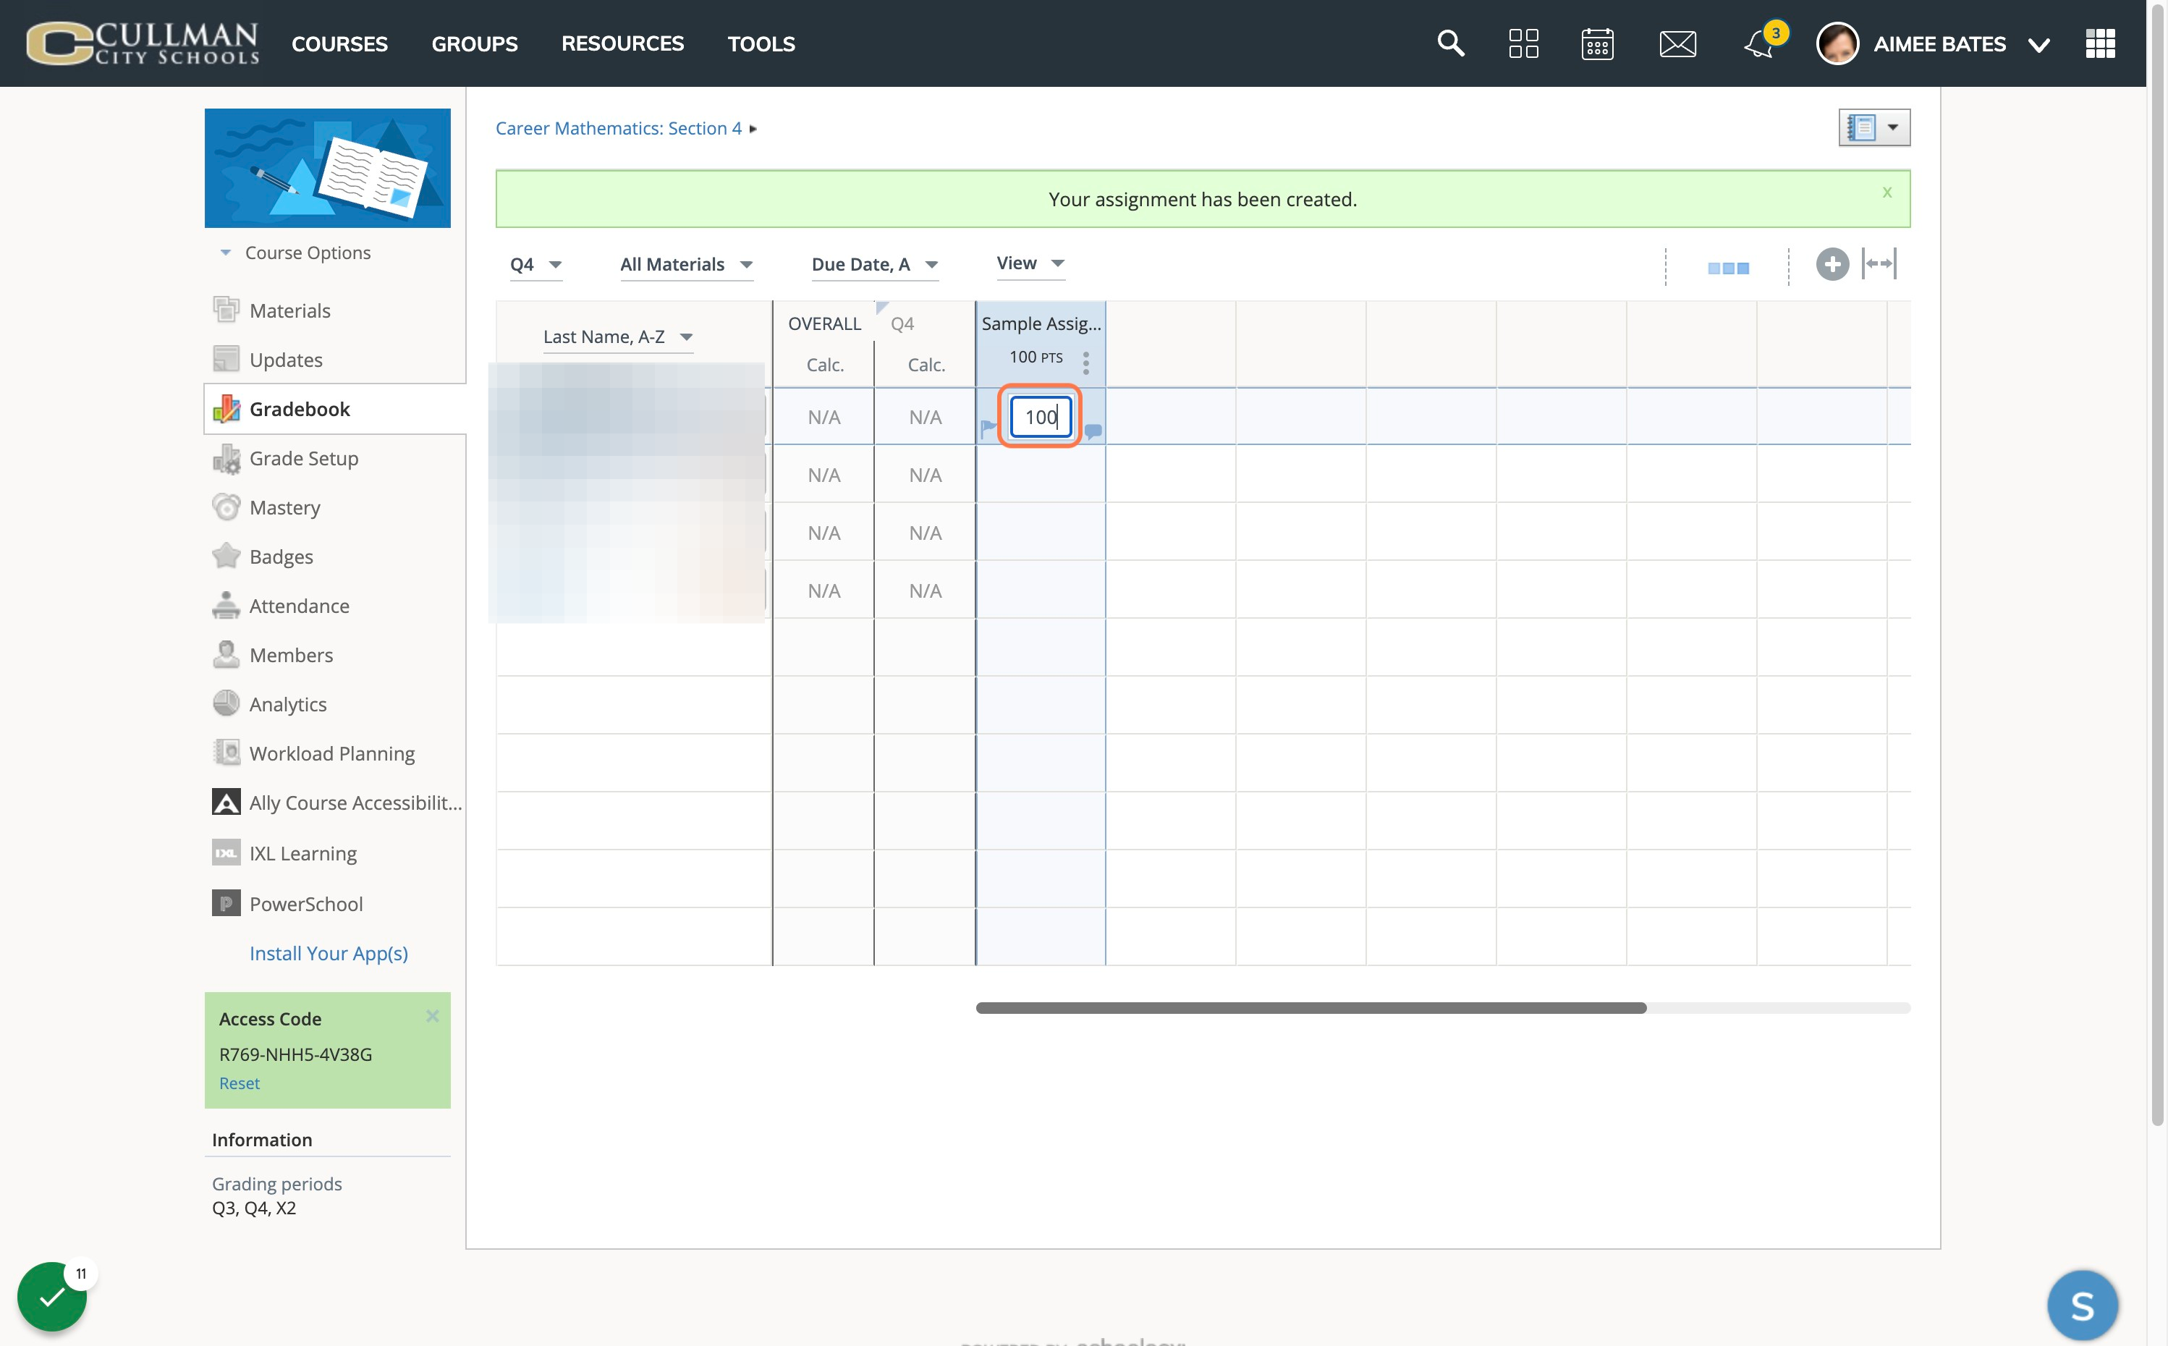Reset the access code
The image size is (2168, 1346).
[240, 1083]
